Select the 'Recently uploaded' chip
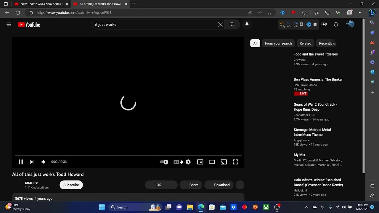 327,43
